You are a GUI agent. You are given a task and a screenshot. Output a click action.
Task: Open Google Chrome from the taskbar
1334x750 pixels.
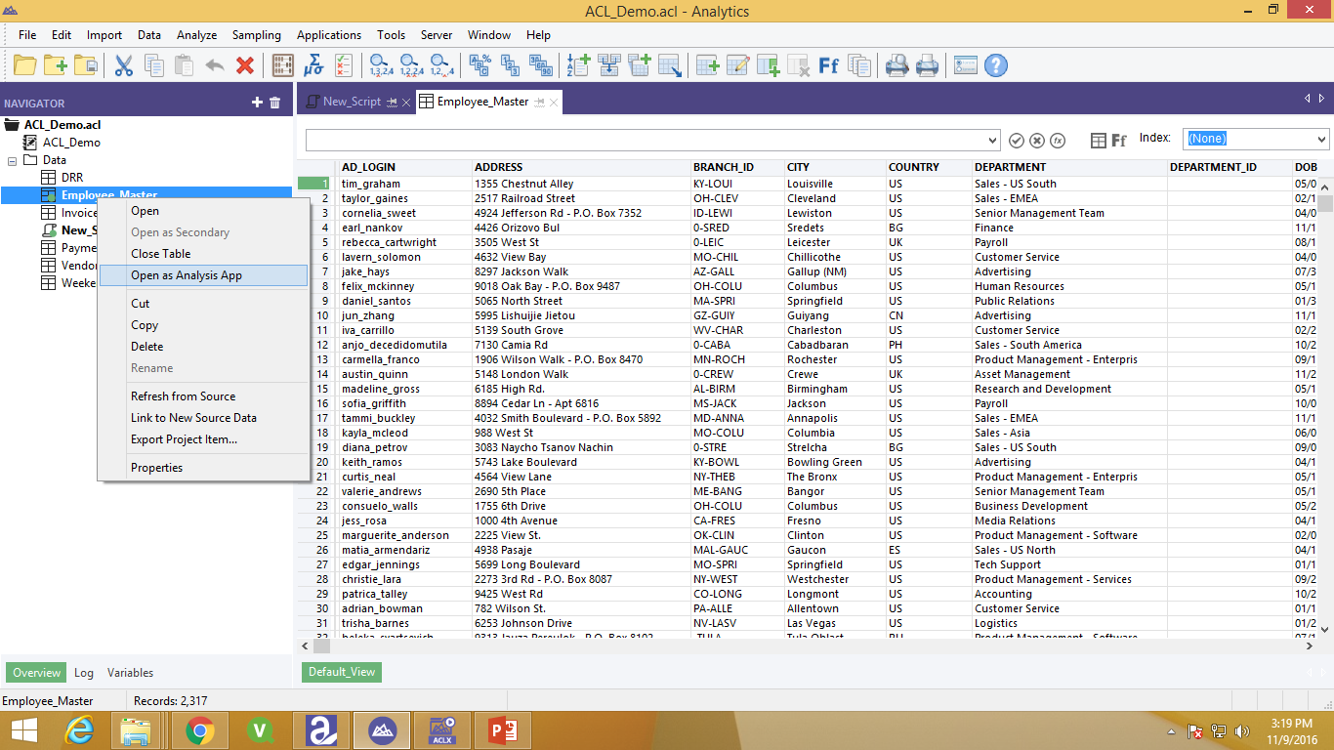click(x=200, y=729)
